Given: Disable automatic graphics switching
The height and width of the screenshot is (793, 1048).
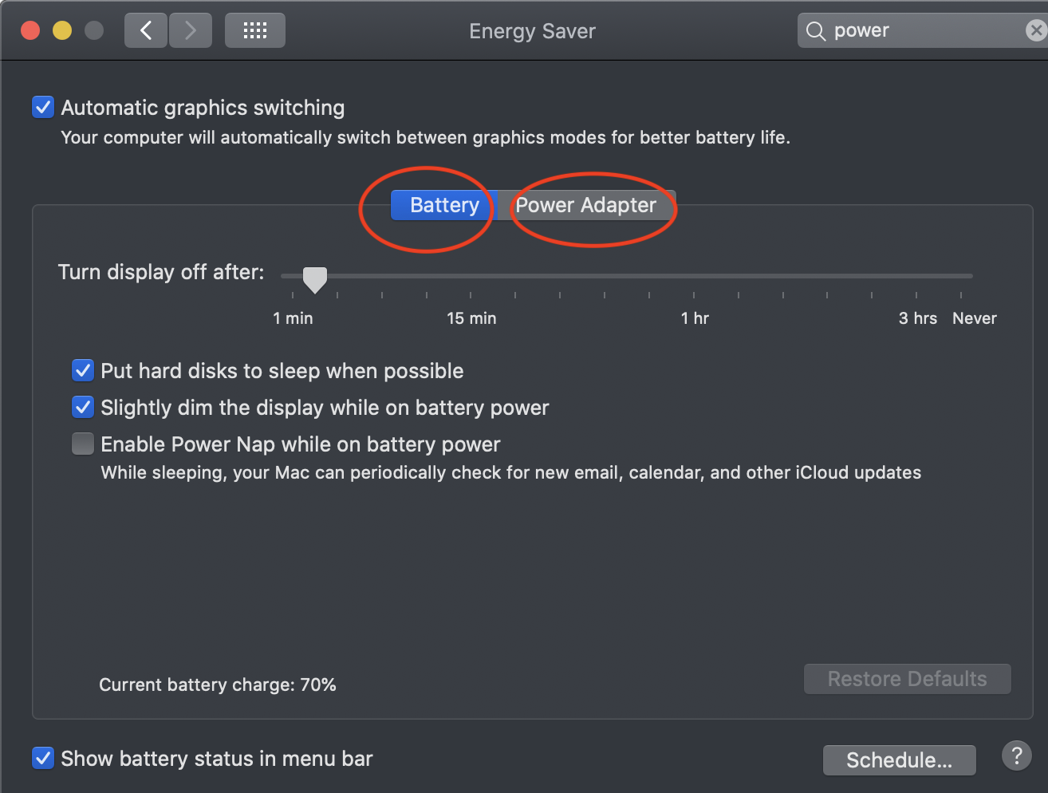Looking at the screenshot, I should (43, 107).
